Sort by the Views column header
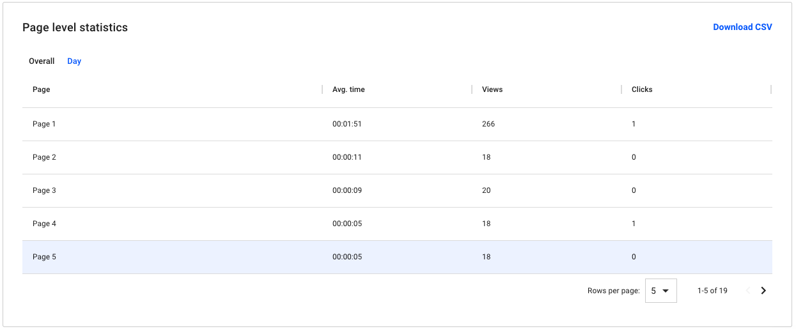This screenshot has height=329, width=796. [492, 89]
